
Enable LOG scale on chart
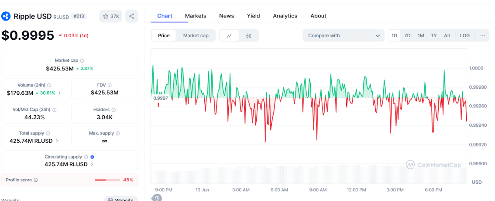pos(465,35)
